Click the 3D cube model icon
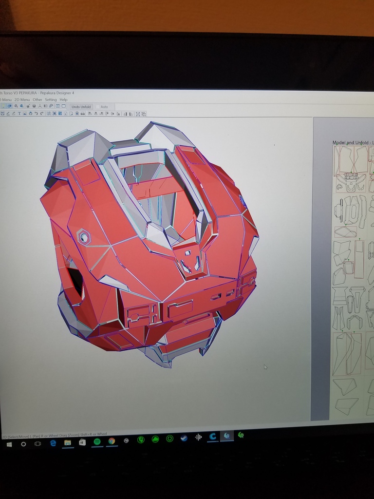The image size is (374, 499). coord(31,114)
